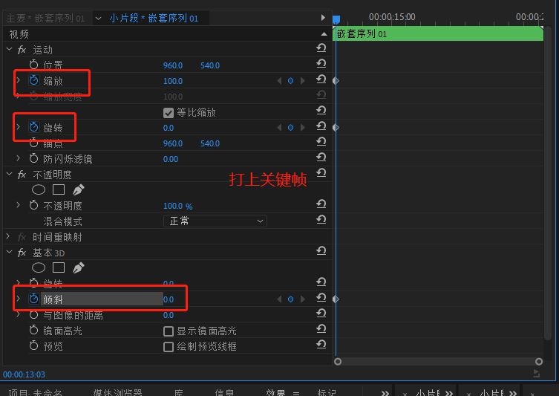The height and width of the screenshot is (396, 559).
Task: Click the 缩放 value 100.0 field
Action: click(173, 81)
